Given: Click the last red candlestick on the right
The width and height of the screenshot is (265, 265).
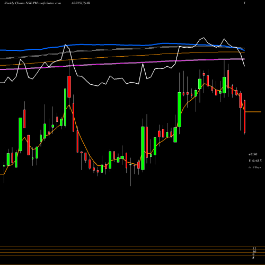Looking at the screenshot, I should [x=244, y=117].
